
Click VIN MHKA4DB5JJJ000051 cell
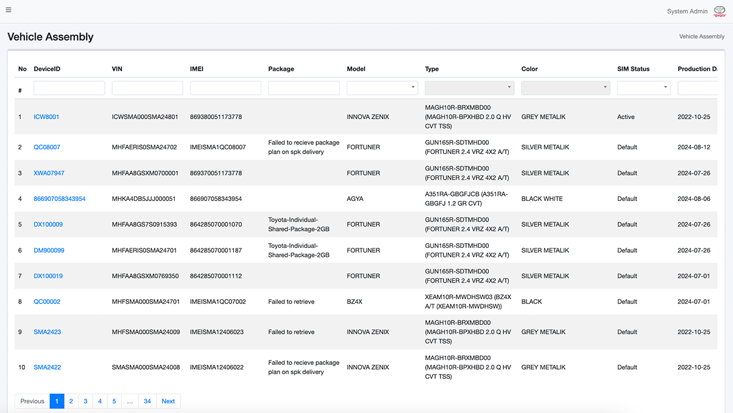click(144, 199)
